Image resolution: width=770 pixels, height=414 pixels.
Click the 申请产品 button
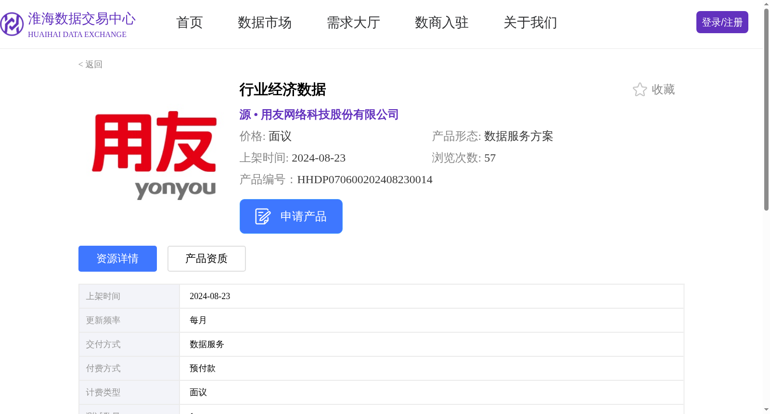pyautogui.click(x=291, y=216)
